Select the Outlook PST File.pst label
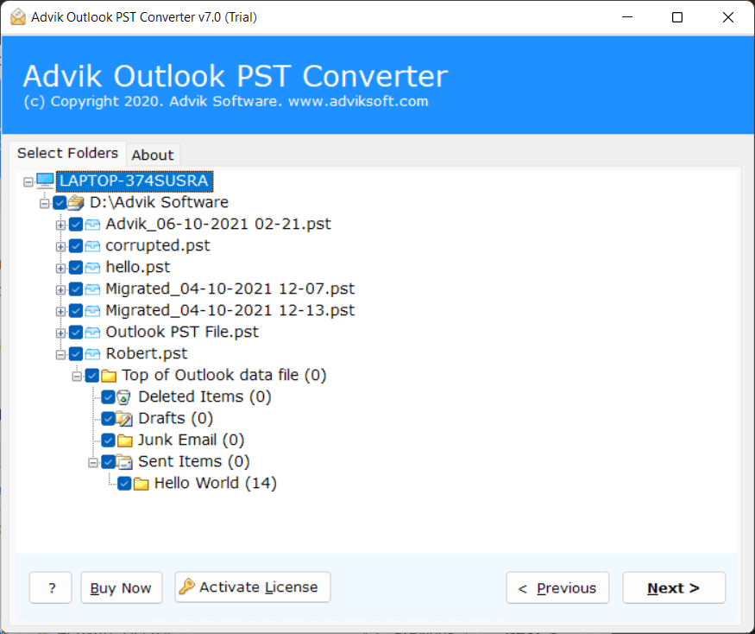Viewport: 755px width, 634px height. click(182, 332)
